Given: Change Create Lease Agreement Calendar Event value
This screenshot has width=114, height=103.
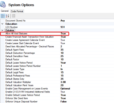Looking at the screenshot, I should (x=63, y=40).
